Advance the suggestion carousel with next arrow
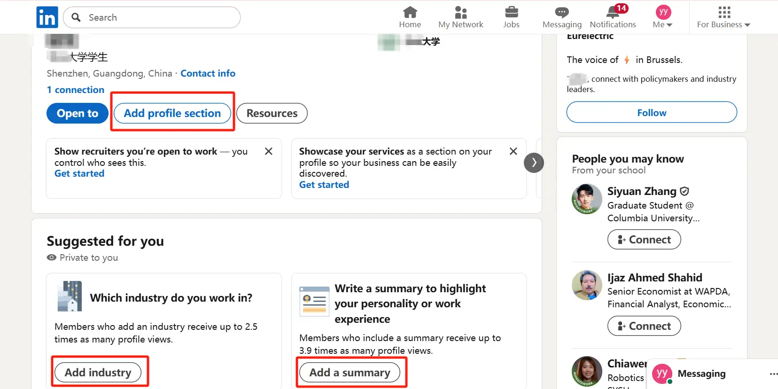Screen dimensions: 778x389 534,163
